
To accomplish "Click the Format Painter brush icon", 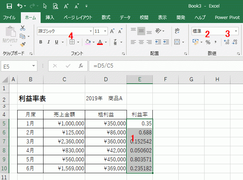I will click(x=23, y=44).
